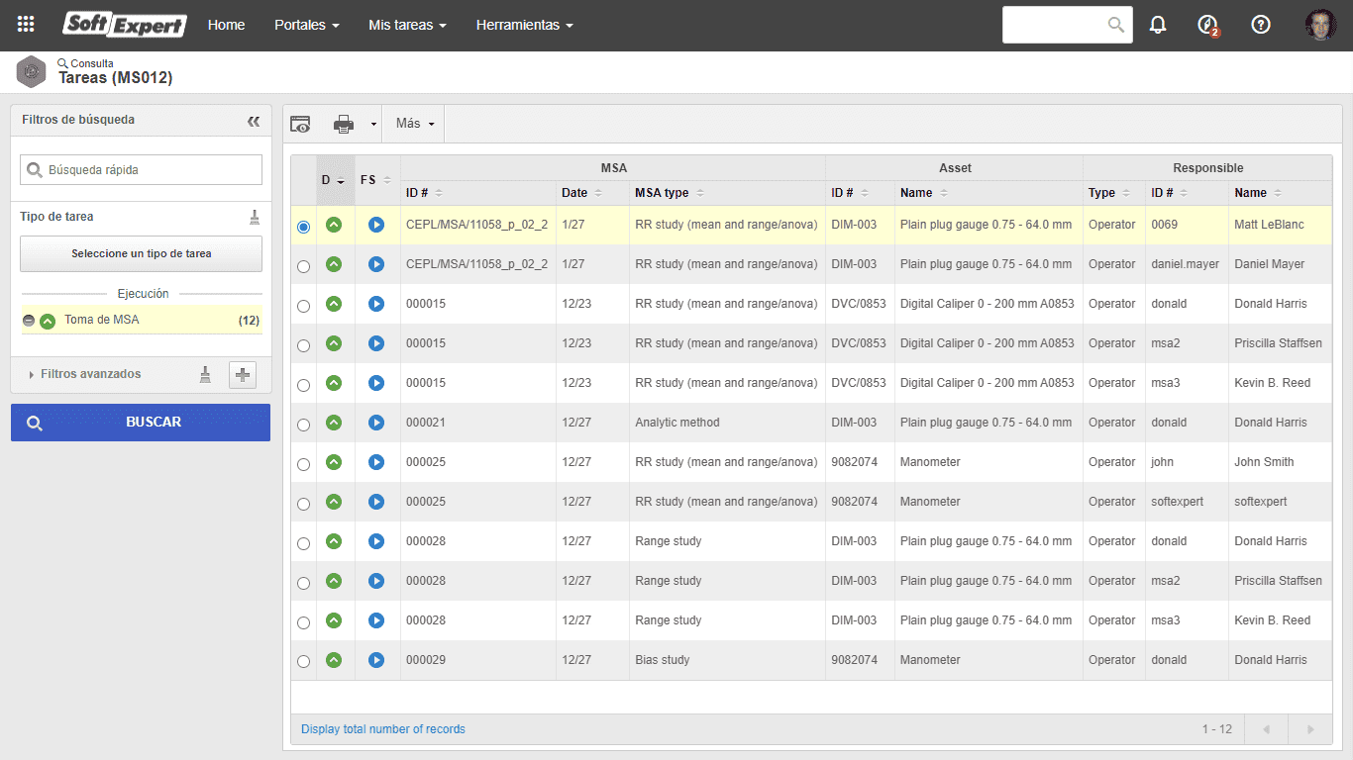Image resolution: width=1353 pixels, height=760 pixels.
Task: Open the help question mark icon
Action: tap(1261, 25)
